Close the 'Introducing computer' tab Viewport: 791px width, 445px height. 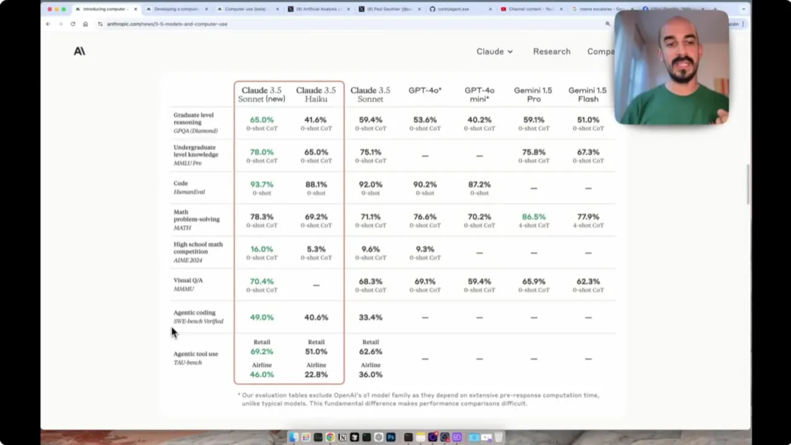pos(135,9)
